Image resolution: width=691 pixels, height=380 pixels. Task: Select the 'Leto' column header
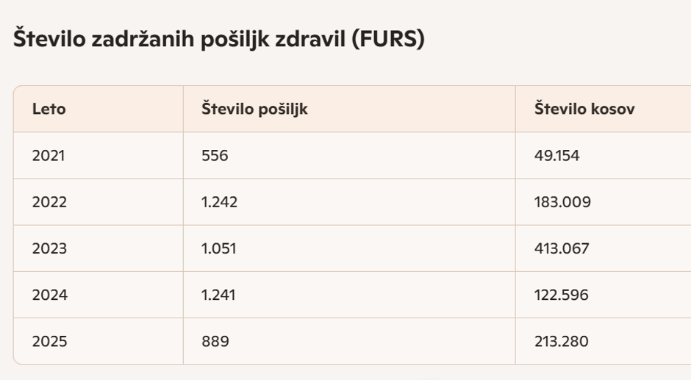(x=49, y=109)
